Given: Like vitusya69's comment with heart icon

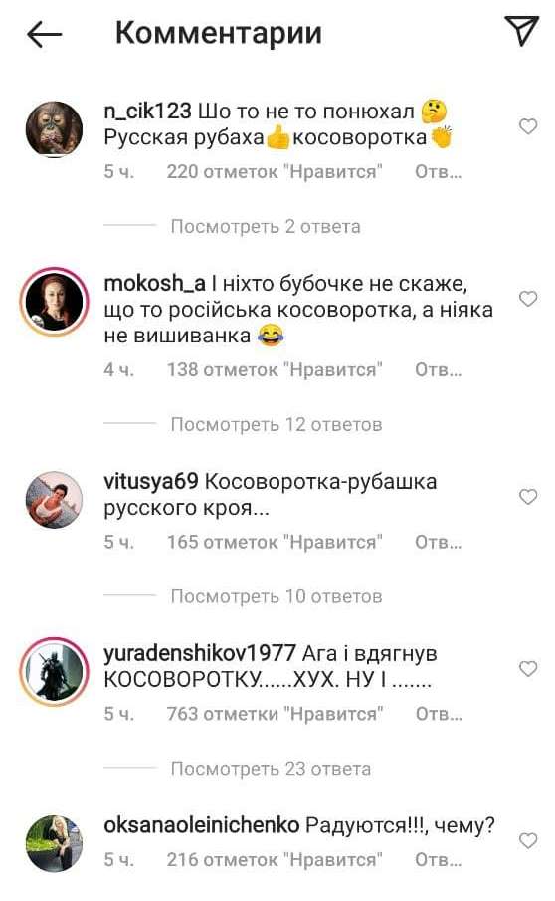Looking at the screenshot, I should point(528,497).
